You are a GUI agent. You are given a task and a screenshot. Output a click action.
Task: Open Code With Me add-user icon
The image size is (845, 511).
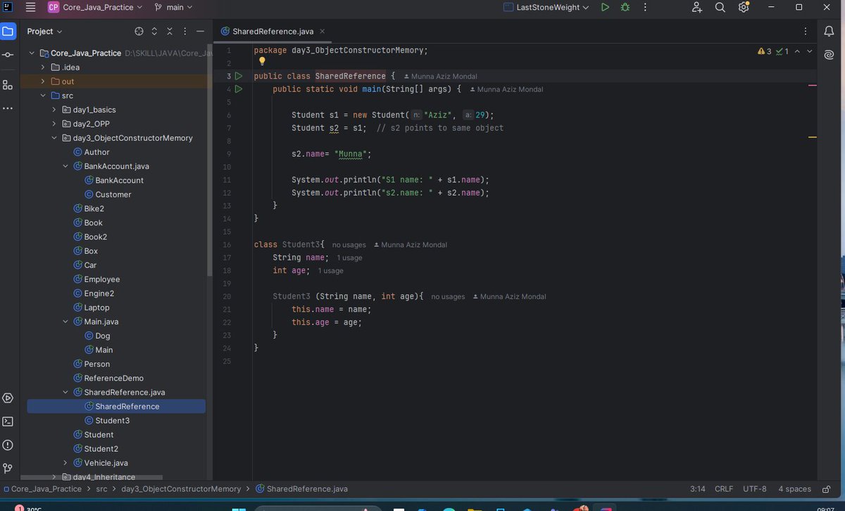click(x=697, y=7)
